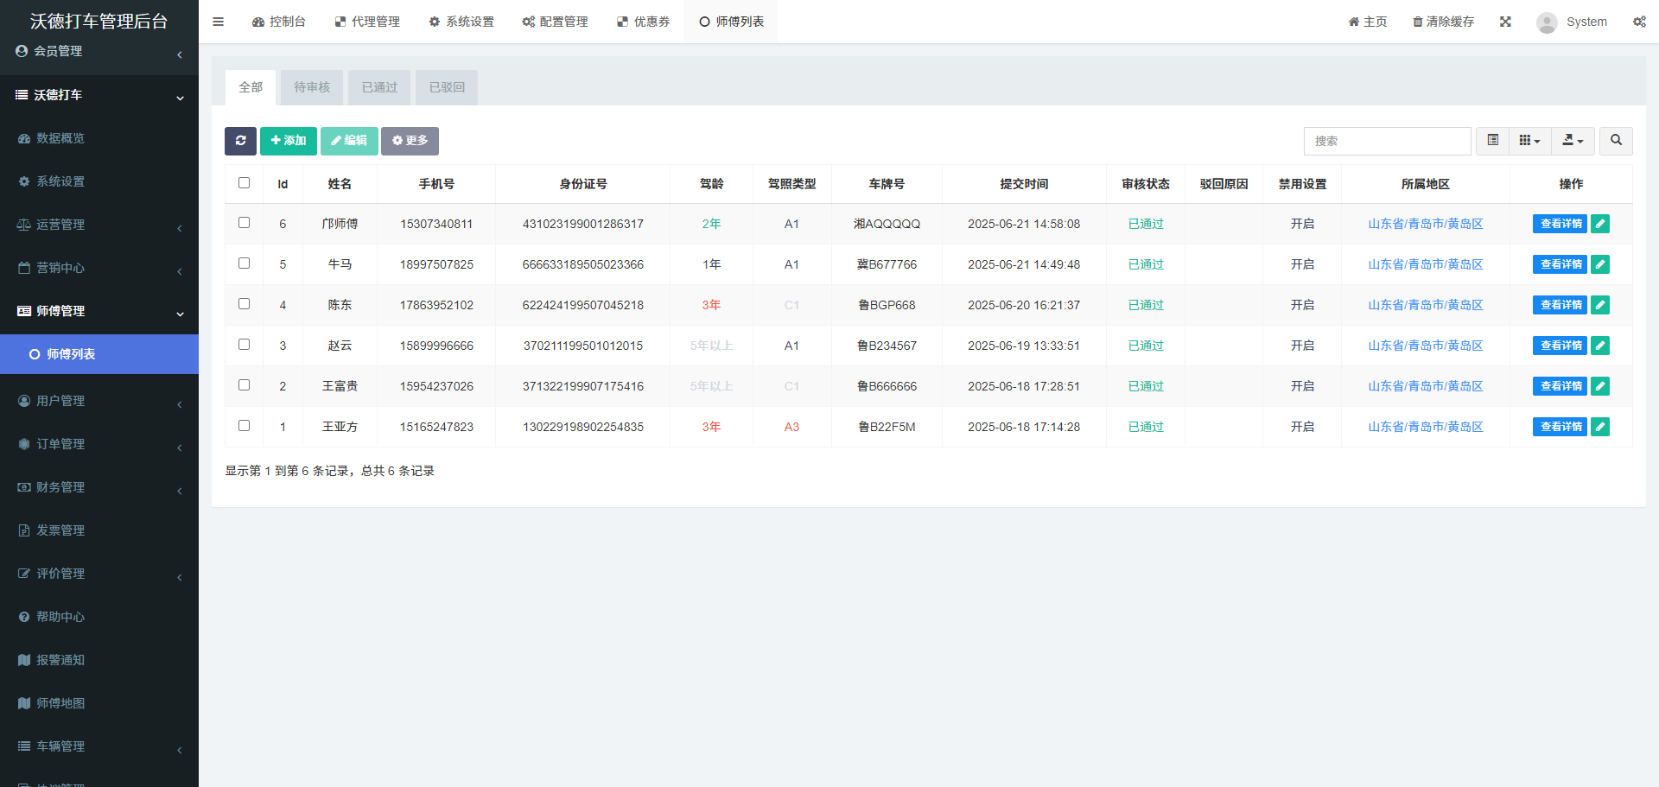Screen dimensions: 1659x787
Task: Click the refresh table icon button
Action: (240, 141)
